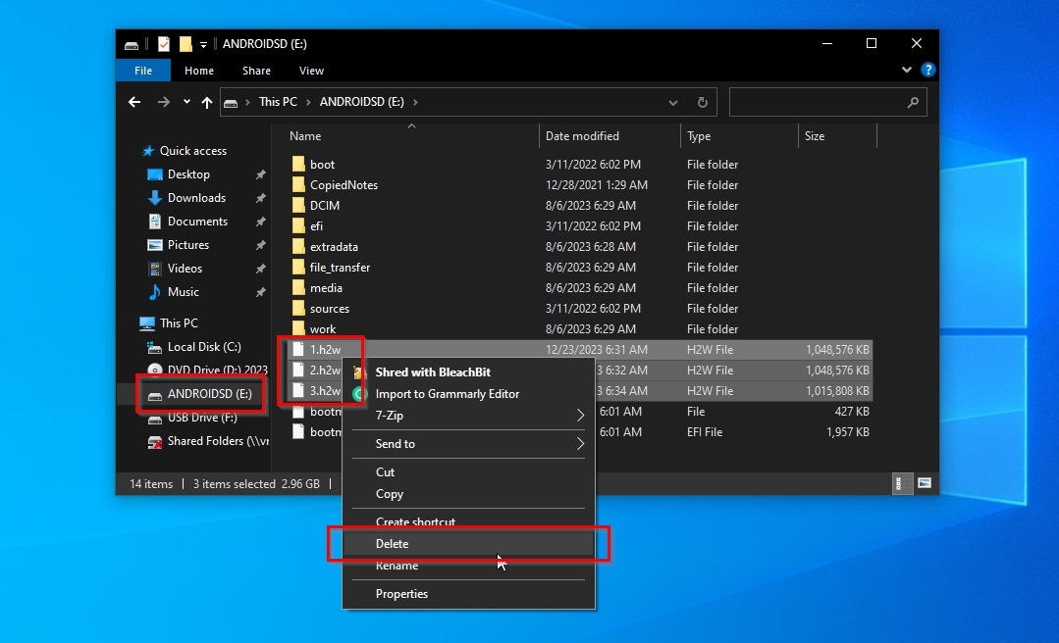Open the File menu tab
The image size is (1059, 643).
coord(143,71)
